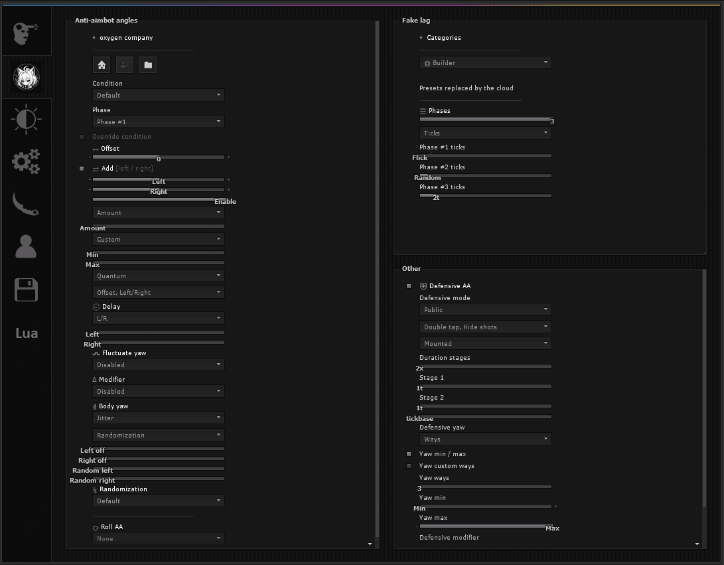Open the Quantum dropdown
The image size is (724, 565).
pos(159,276)
